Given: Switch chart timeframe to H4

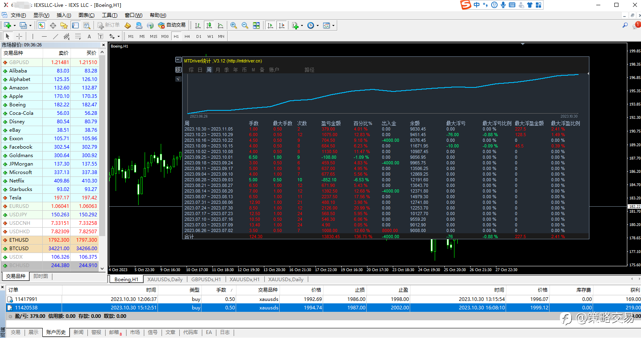Looking at the screenshot, I should click(187, 36).
